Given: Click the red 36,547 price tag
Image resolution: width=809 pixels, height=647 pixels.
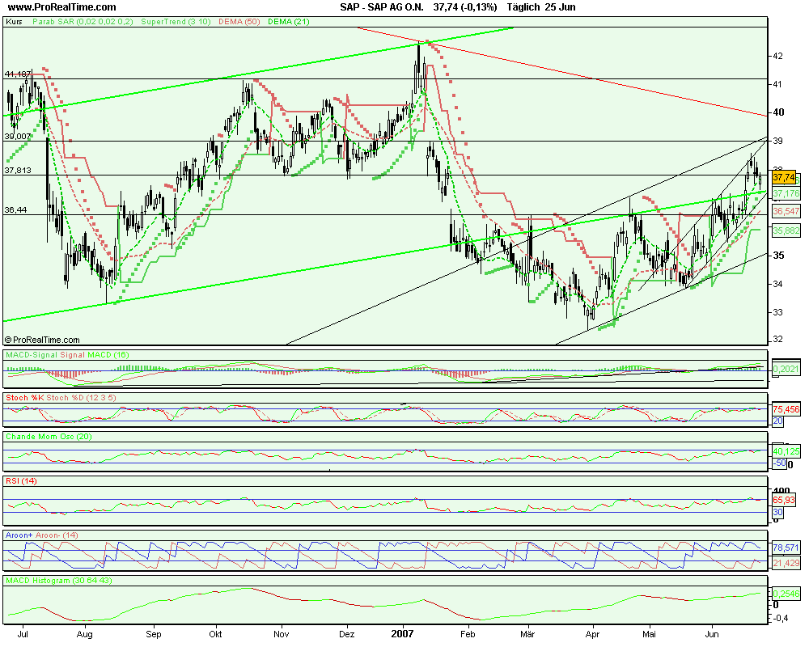Looking at the screenshot, I should (786, 211).
